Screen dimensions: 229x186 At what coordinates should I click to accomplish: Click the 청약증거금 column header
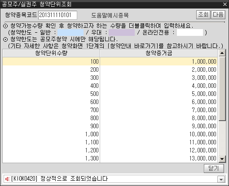coord(159,53)
